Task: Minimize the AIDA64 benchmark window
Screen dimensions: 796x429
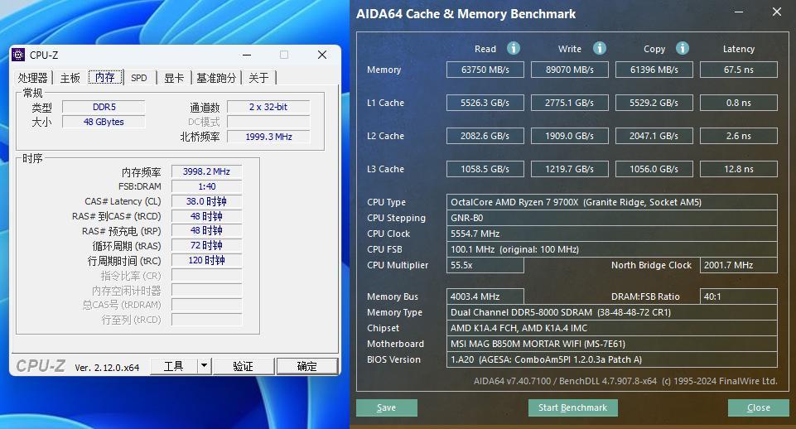Action: tap(739, 12)
